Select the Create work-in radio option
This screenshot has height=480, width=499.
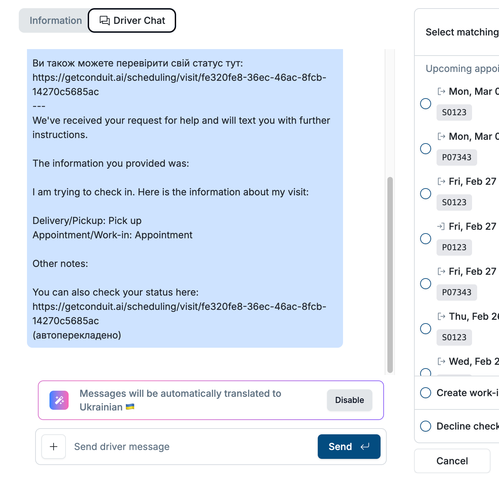point(426,393)
